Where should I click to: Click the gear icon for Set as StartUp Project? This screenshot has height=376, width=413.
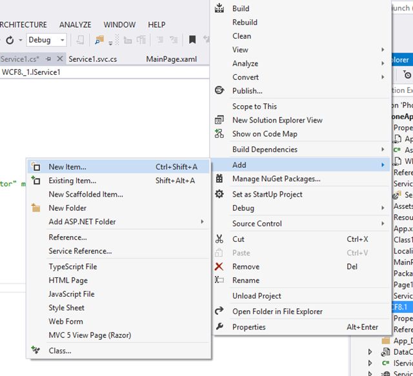coord(219,194)
